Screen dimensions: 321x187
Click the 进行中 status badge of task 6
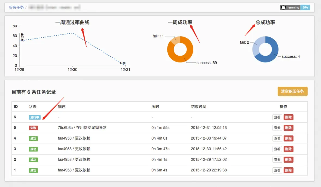click(35, 117)
